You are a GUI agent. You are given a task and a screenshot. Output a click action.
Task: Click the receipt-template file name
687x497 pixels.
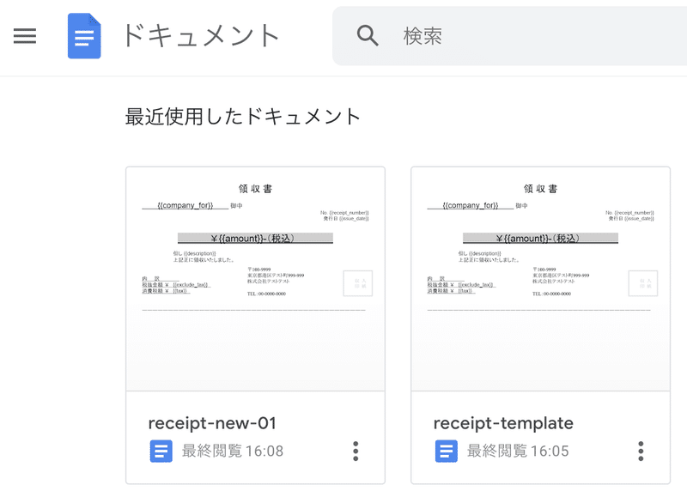click(x=503, y=423)
